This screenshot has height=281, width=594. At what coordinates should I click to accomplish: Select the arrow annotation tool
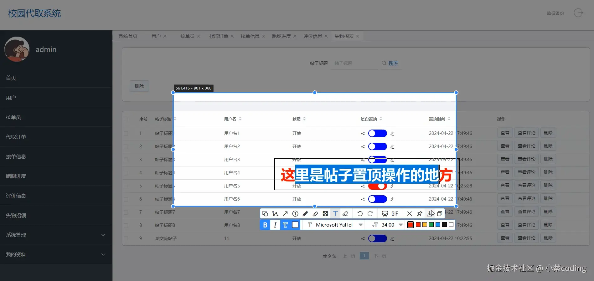click(285, 214)
